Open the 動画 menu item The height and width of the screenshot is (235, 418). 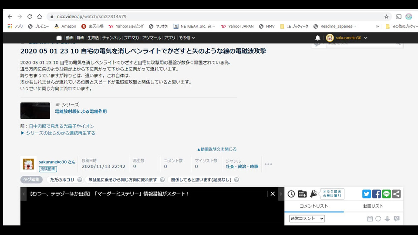pos(70,38)
